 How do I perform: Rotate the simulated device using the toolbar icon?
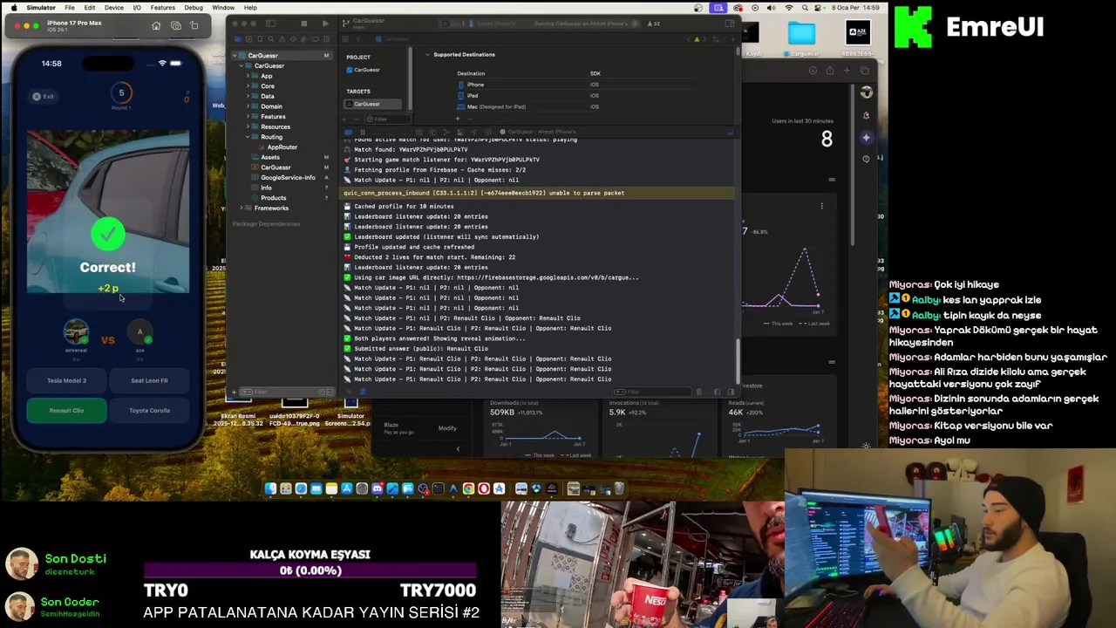coord(194,26)
